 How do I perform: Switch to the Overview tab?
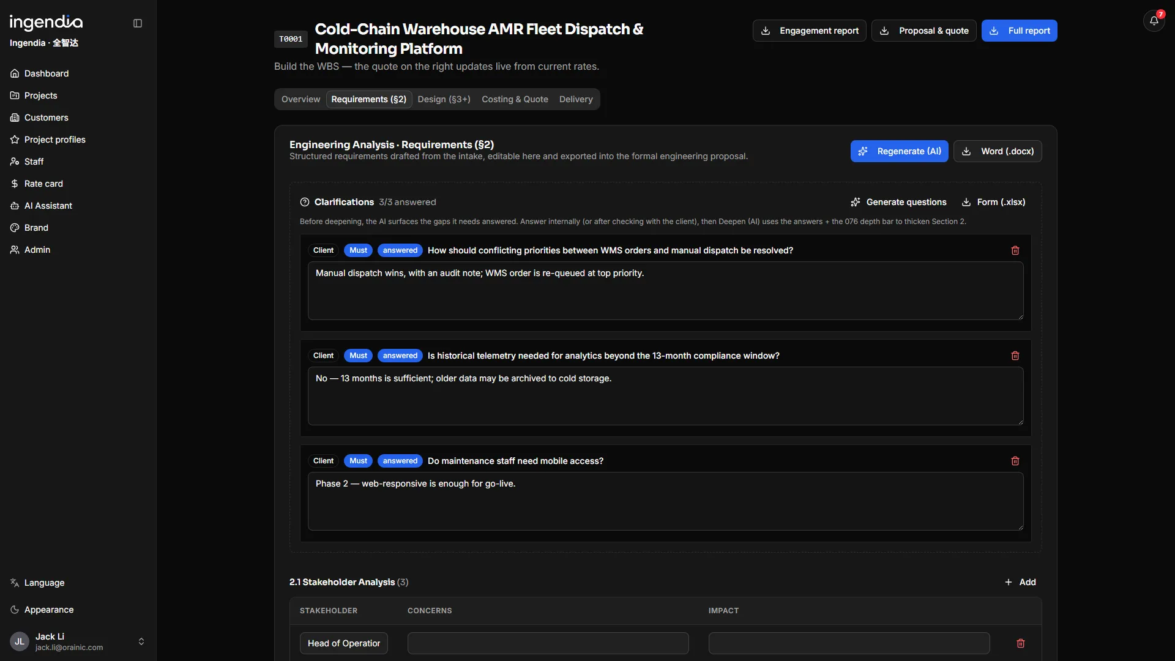300,99
